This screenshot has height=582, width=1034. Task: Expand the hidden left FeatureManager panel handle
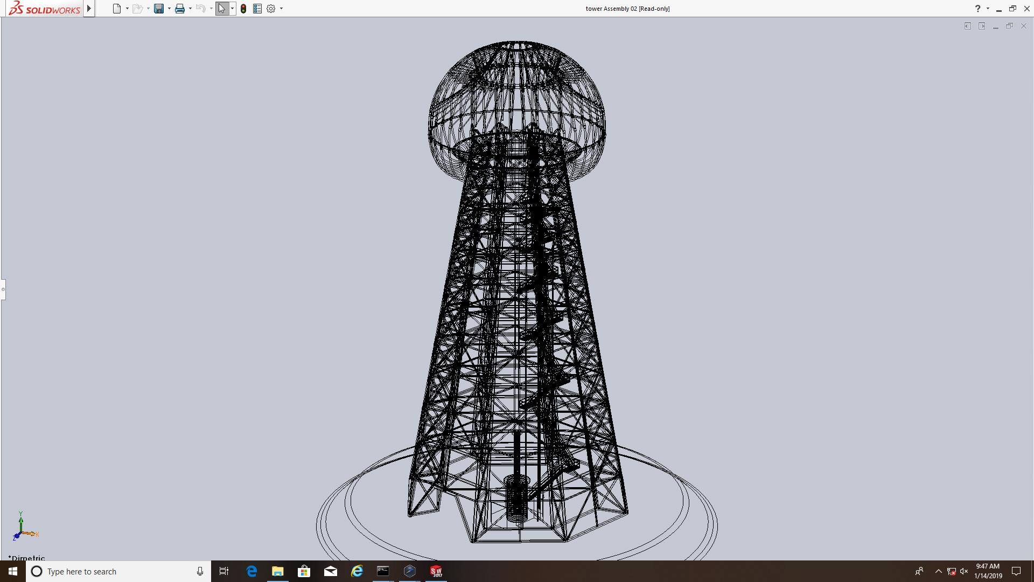pos(3,289)
